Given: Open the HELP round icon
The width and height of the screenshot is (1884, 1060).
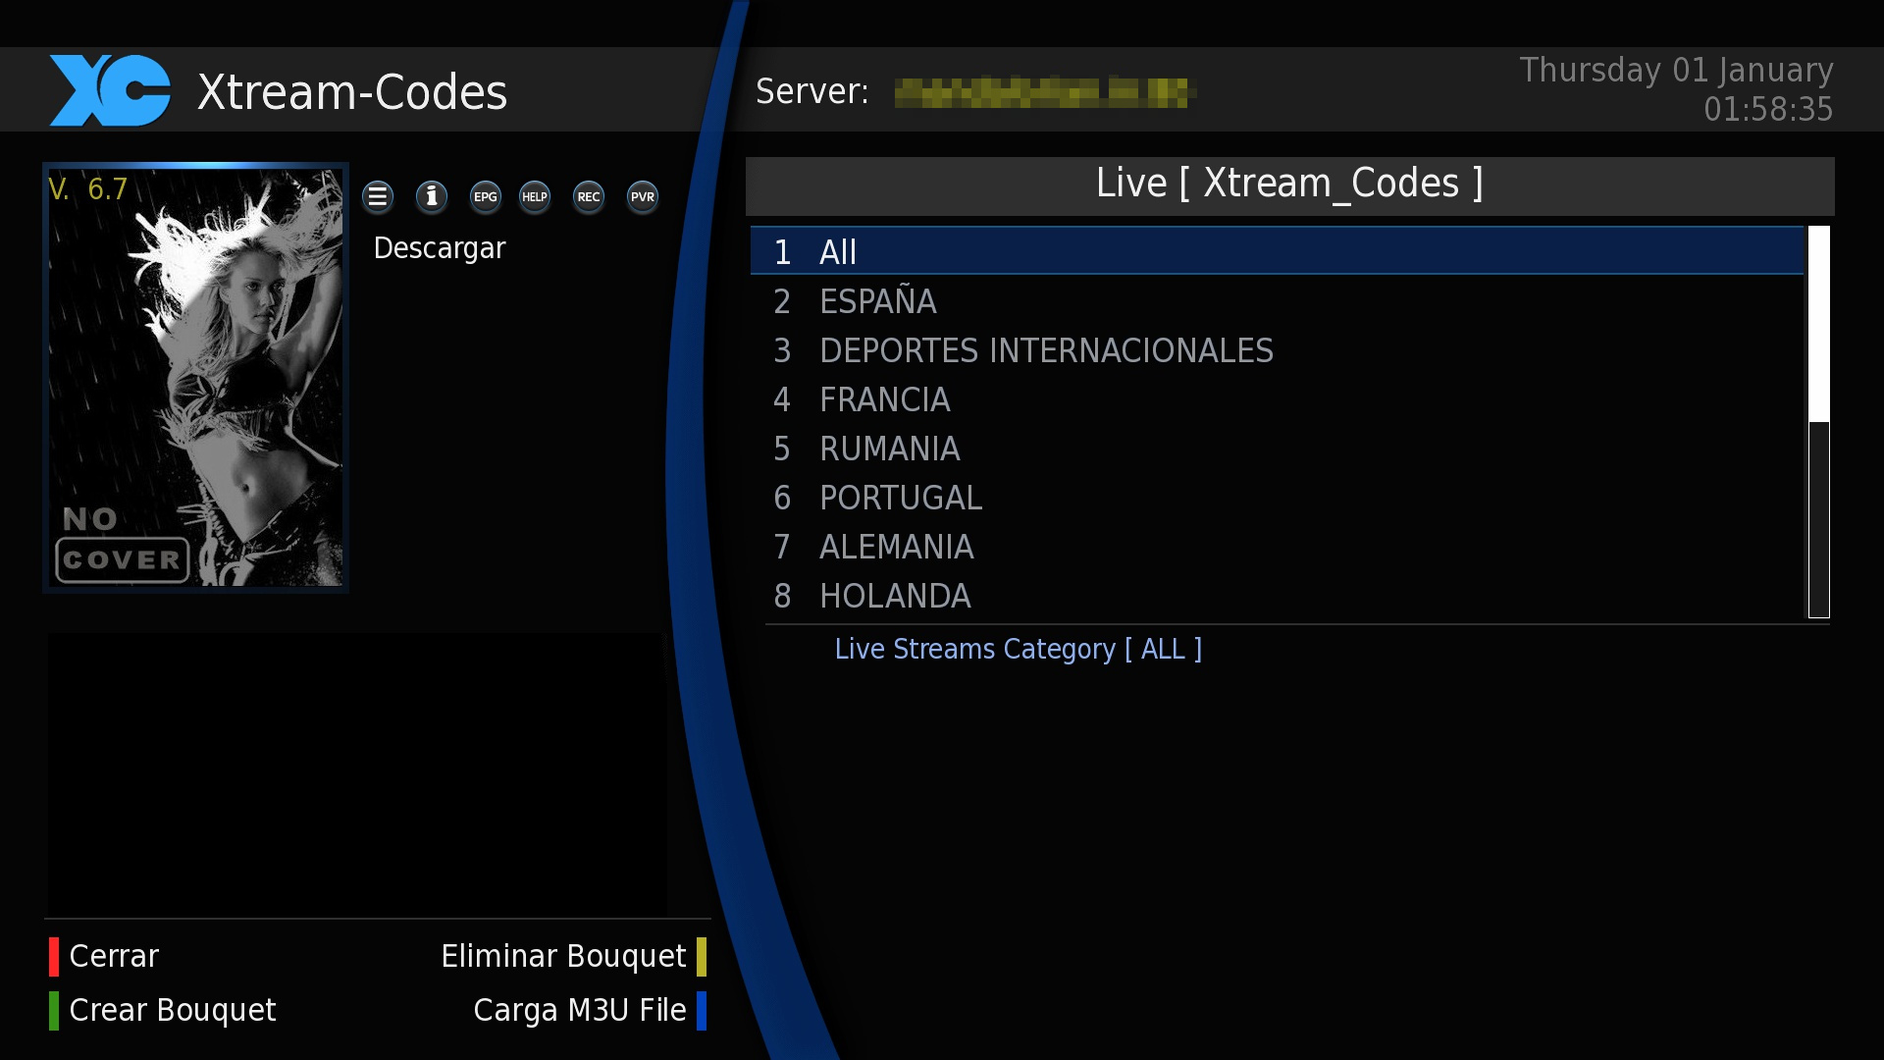Looking at the screenshot, I should pyautogui.click(x=535, y=197).
